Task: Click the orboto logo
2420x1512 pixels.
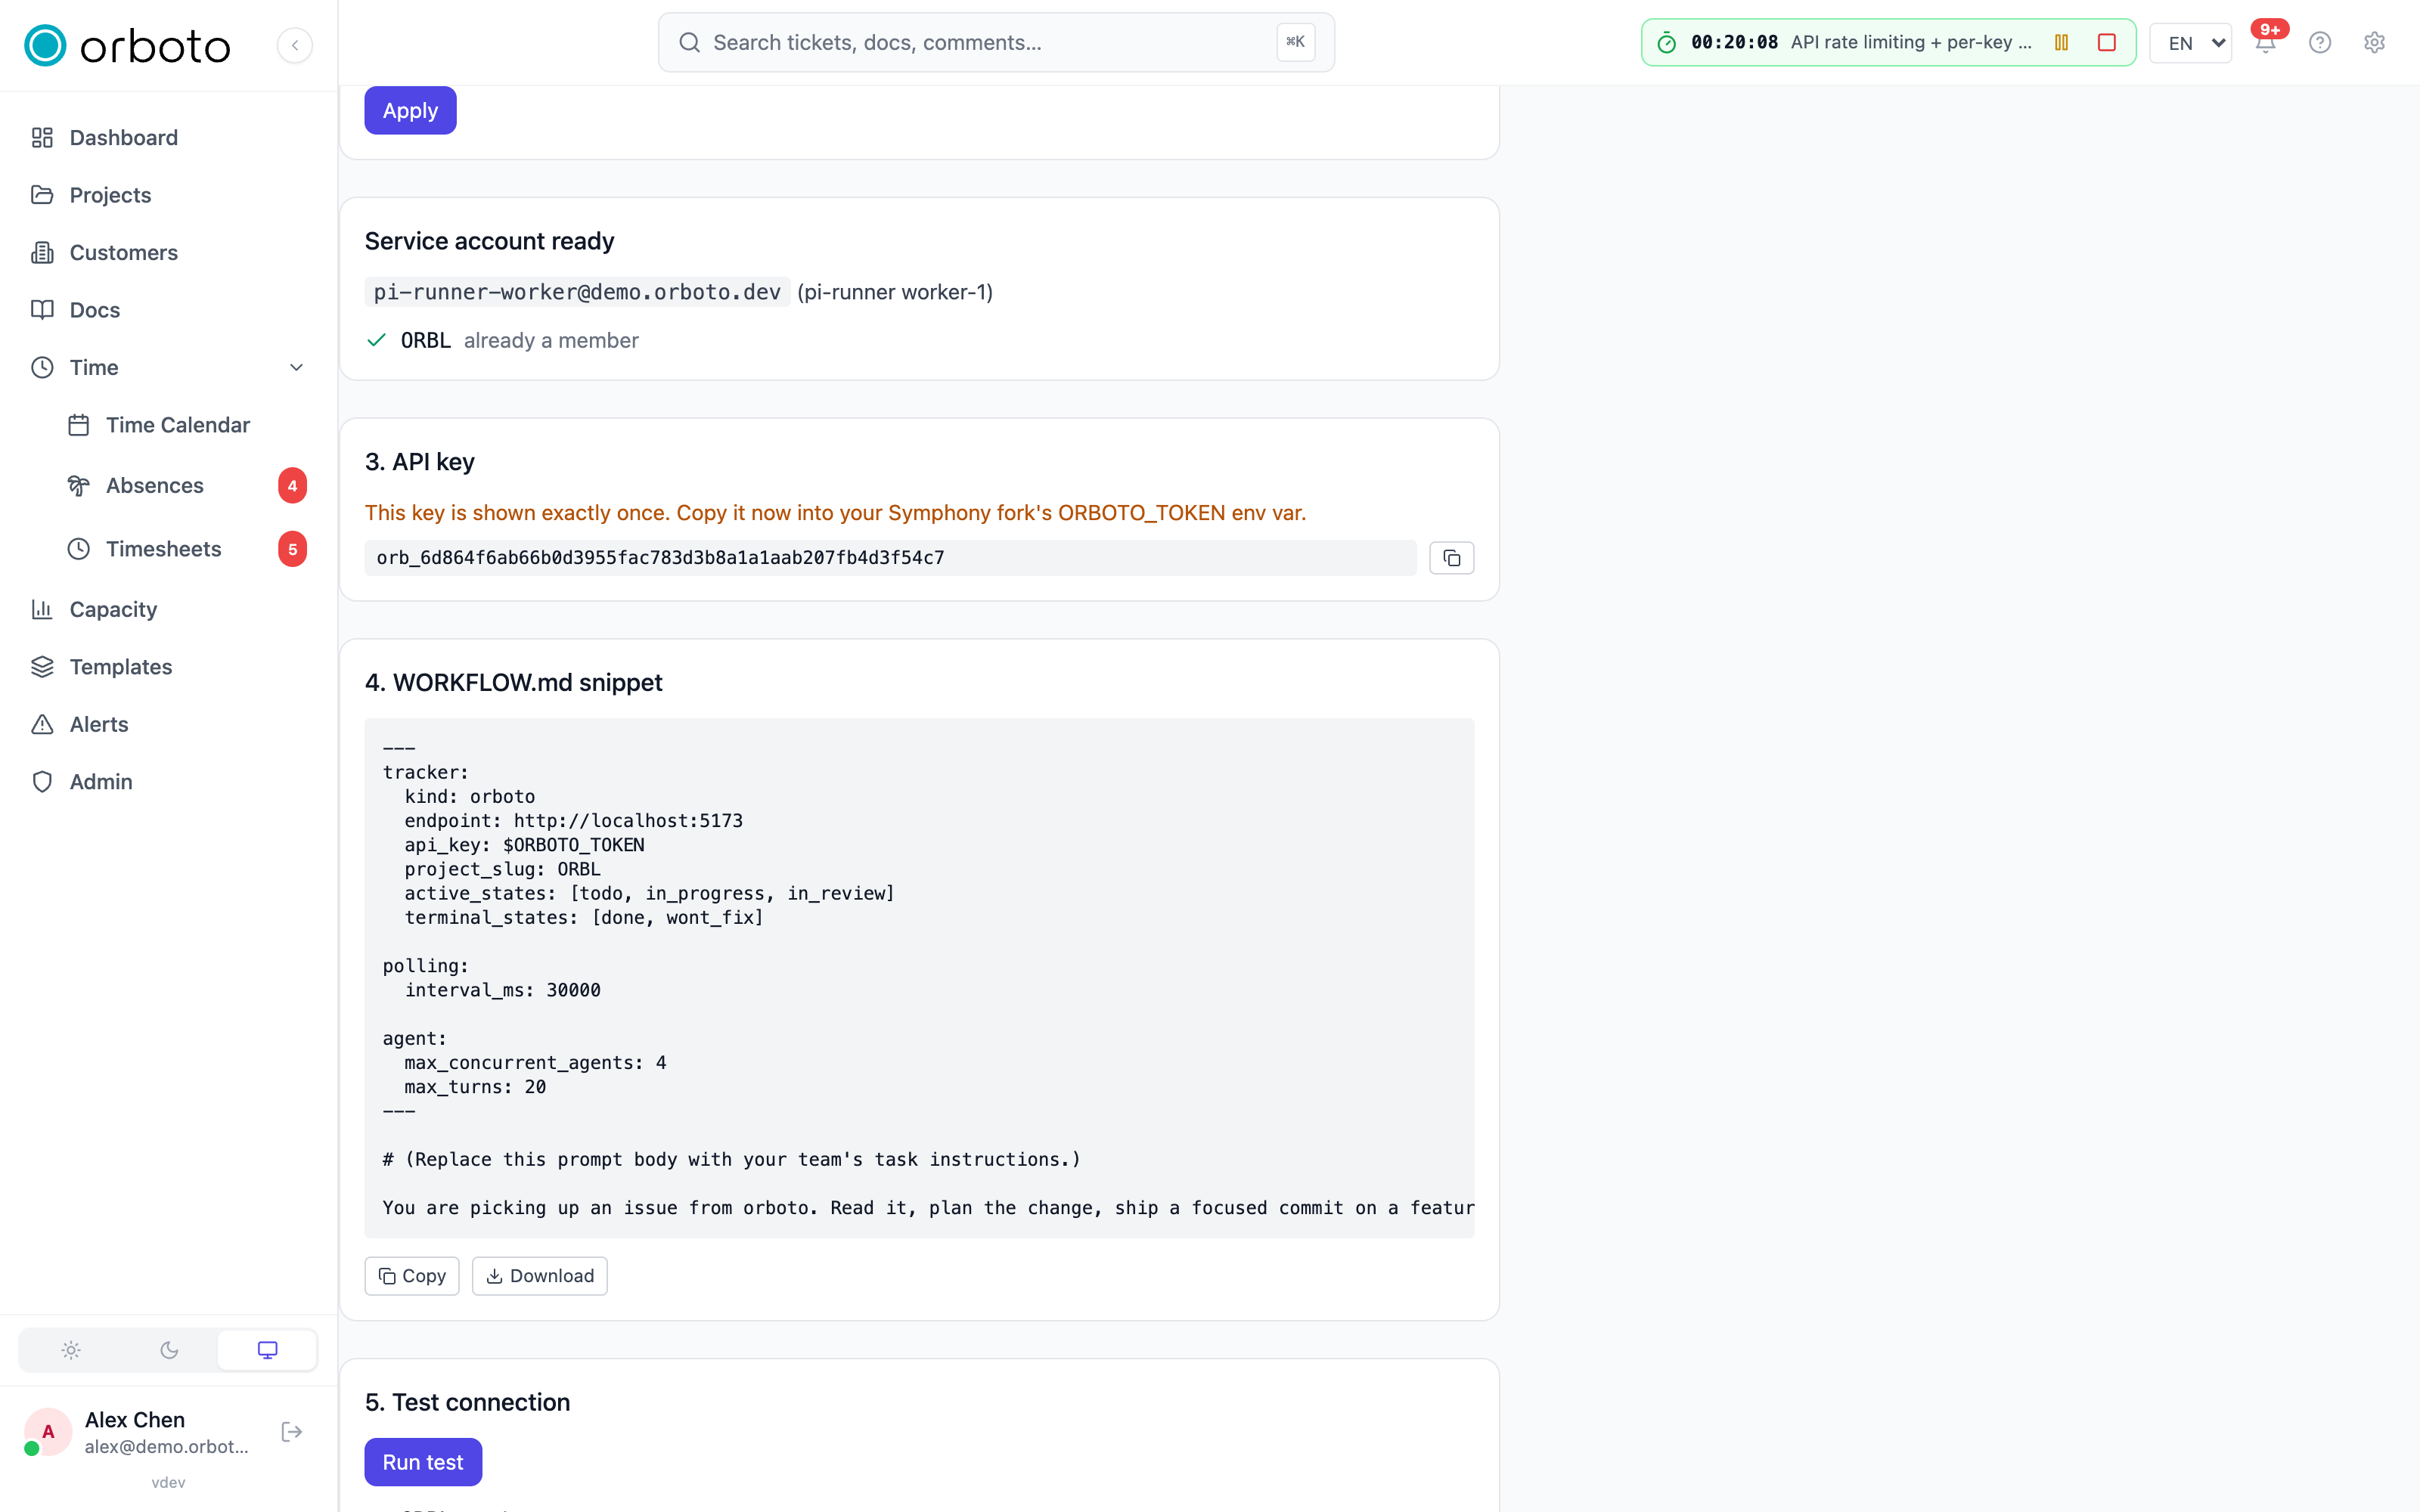Action: pos(127,45)
